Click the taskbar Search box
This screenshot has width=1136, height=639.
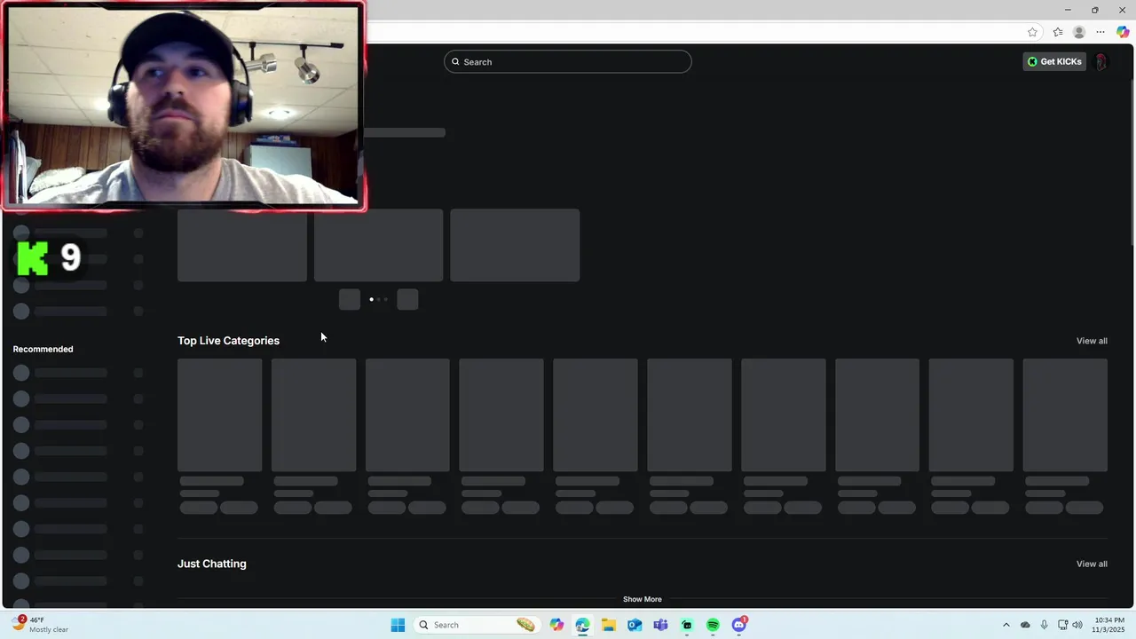(477, 625)
